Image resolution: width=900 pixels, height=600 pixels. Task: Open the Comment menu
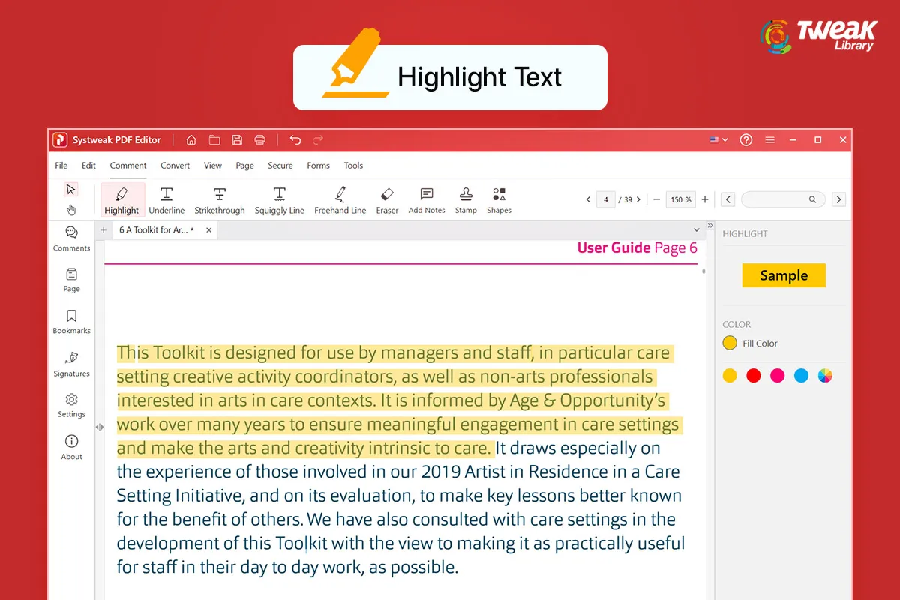pyautogui.click(x=127, y=166)
